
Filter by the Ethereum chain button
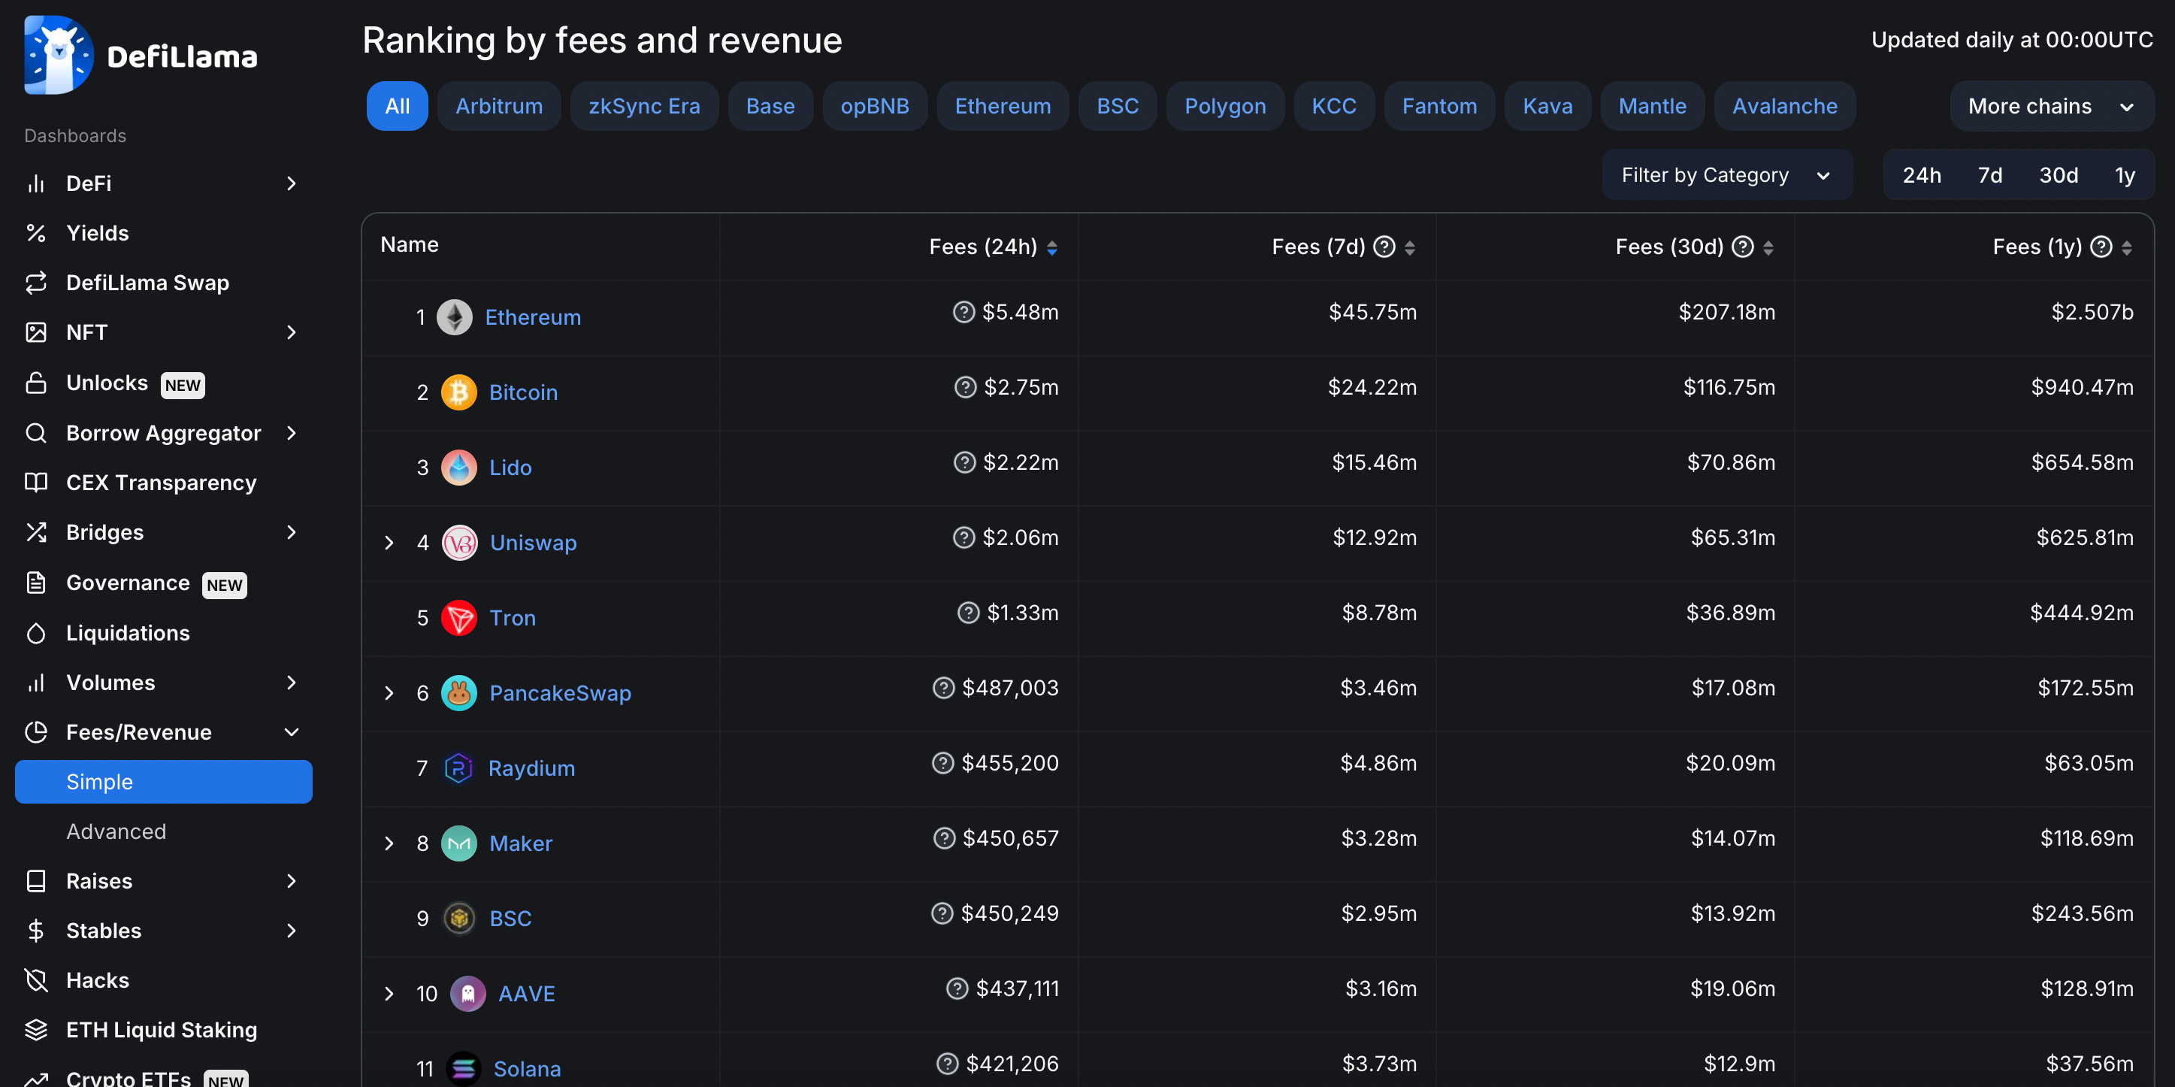[1003, 107]
